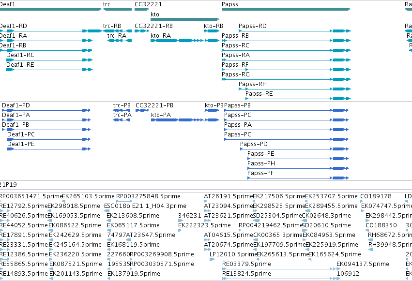Viewport: 412px width, 281px height.
Task: Select transcript Papss-RA
Action: 286,60
